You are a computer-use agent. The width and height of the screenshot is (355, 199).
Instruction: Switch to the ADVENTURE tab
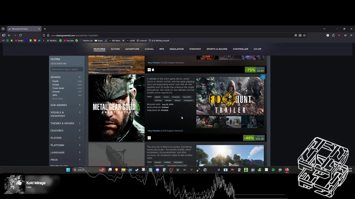pyautogui.click(x=132, y=49)
